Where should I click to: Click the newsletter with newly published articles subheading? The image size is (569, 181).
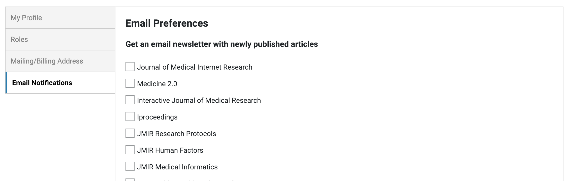tap(222, 44)
